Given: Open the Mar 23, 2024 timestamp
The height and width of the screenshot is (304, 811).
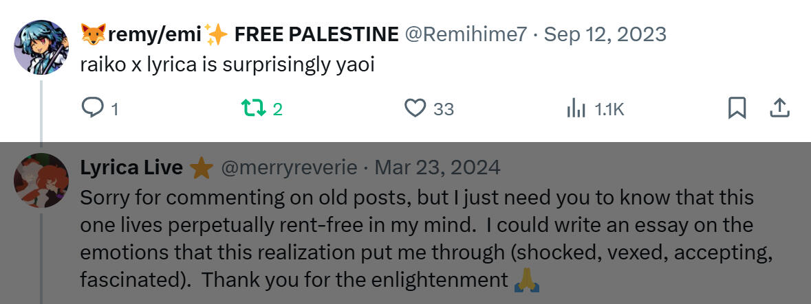Looking at the screenshot, I should 437,167.
